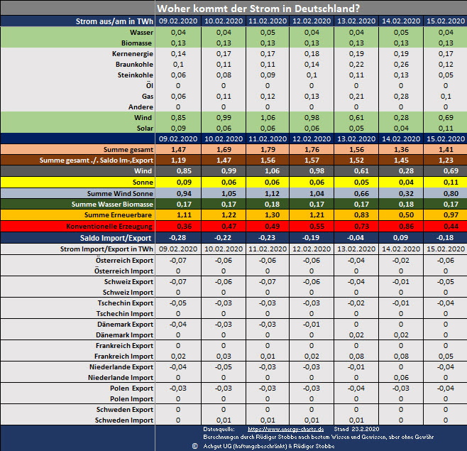Select the 'Summe Erneuerbare' row label
The height and width of the screenshot is (451, 467).
tap(118, 214)
